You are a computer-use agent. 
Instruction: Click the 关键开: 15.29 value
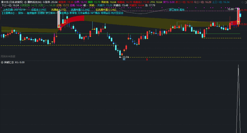[105, 5]
